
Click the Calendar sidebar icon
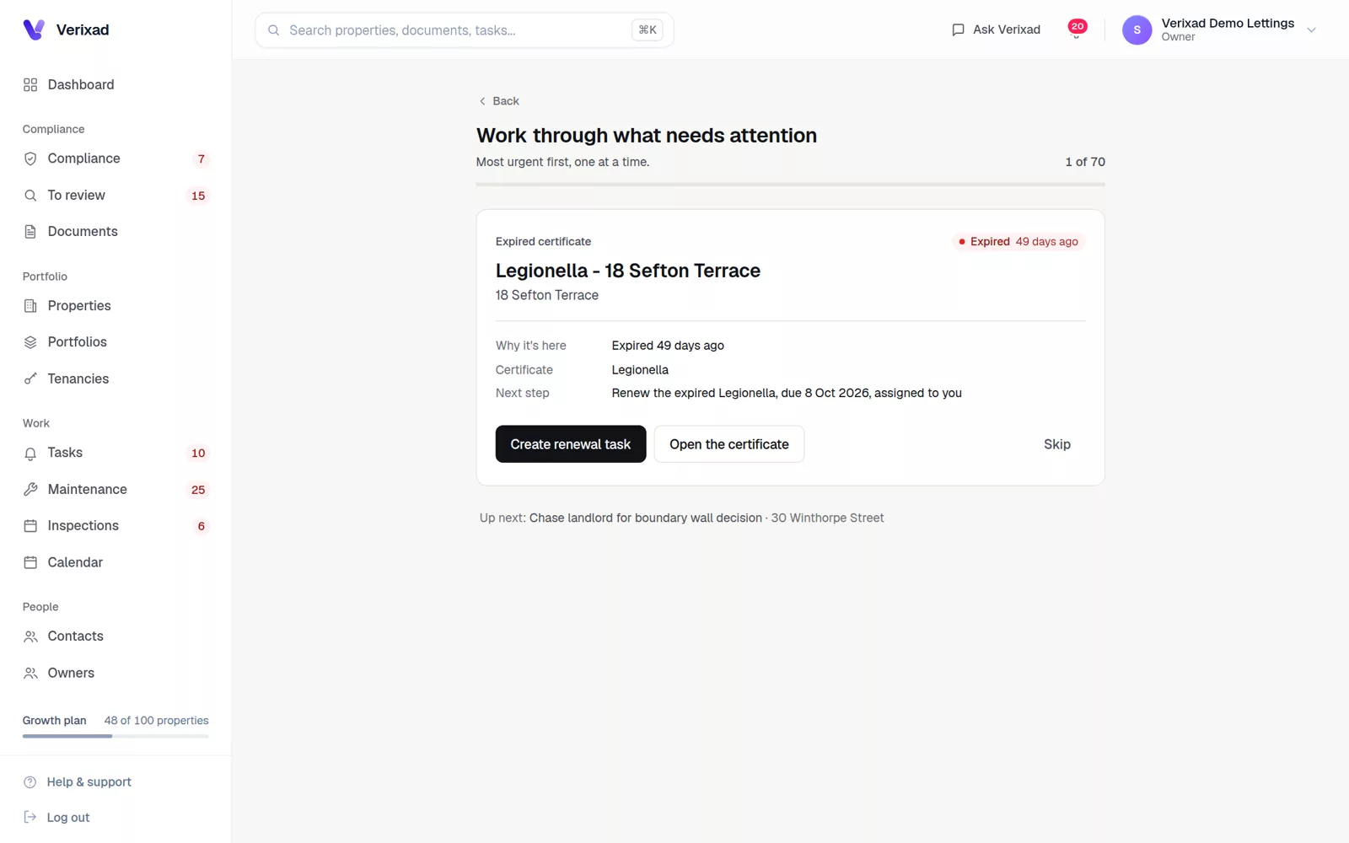point(30,563)
